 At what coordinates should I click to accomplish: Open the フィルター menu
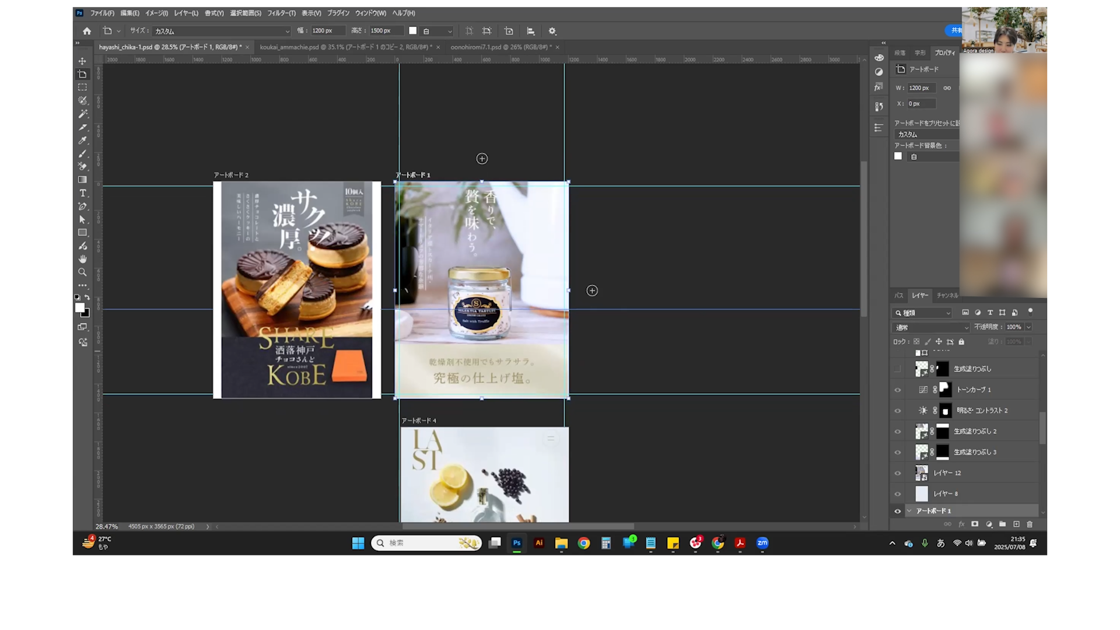[x=281, y=13]
